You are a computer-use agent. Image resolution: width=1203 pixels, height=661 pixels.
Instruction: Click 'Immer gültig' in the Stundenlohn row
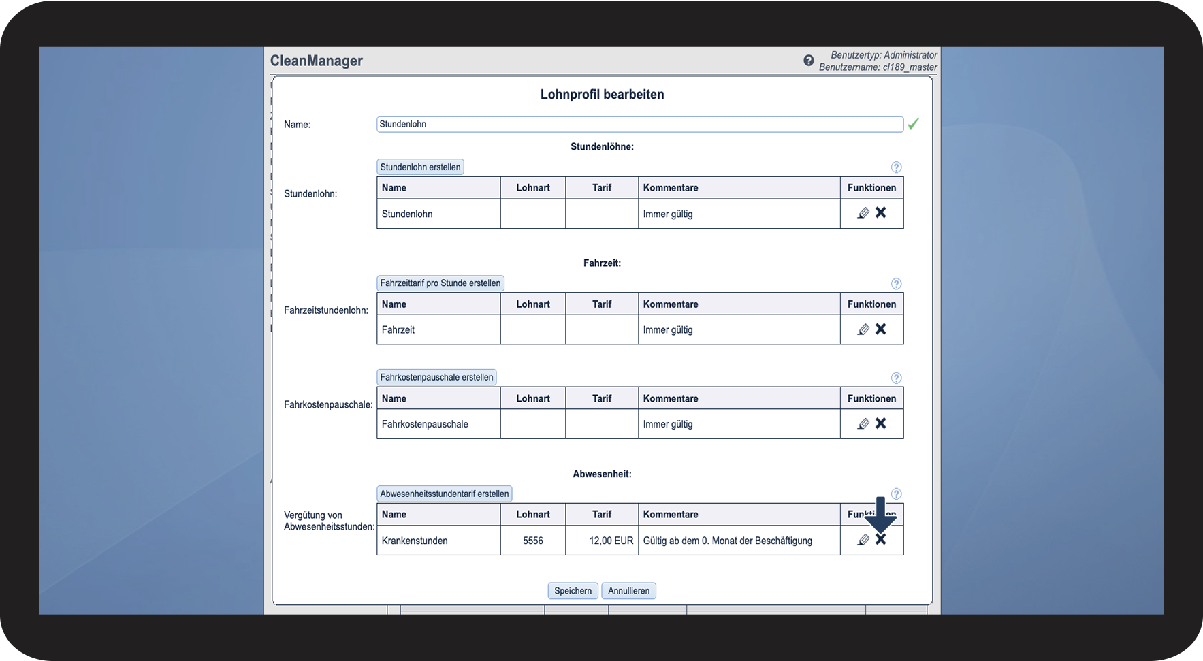coord(668,214)
